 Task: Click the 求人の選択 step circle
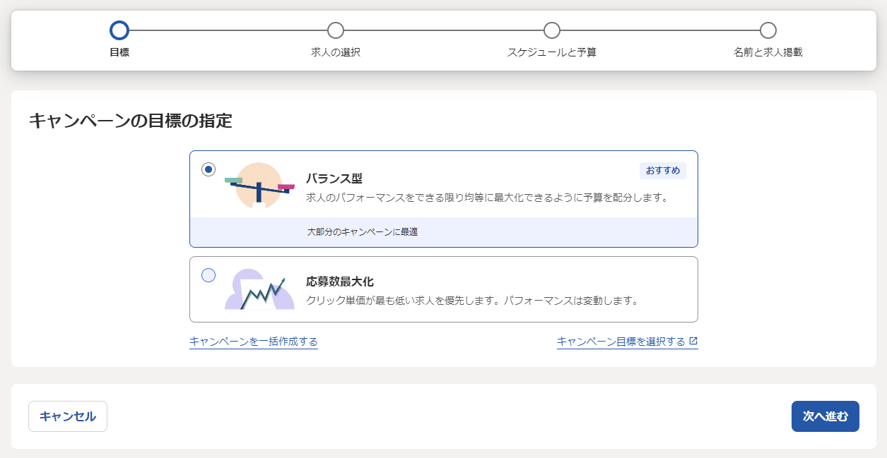pyautogui.click(x=336, y=30)
